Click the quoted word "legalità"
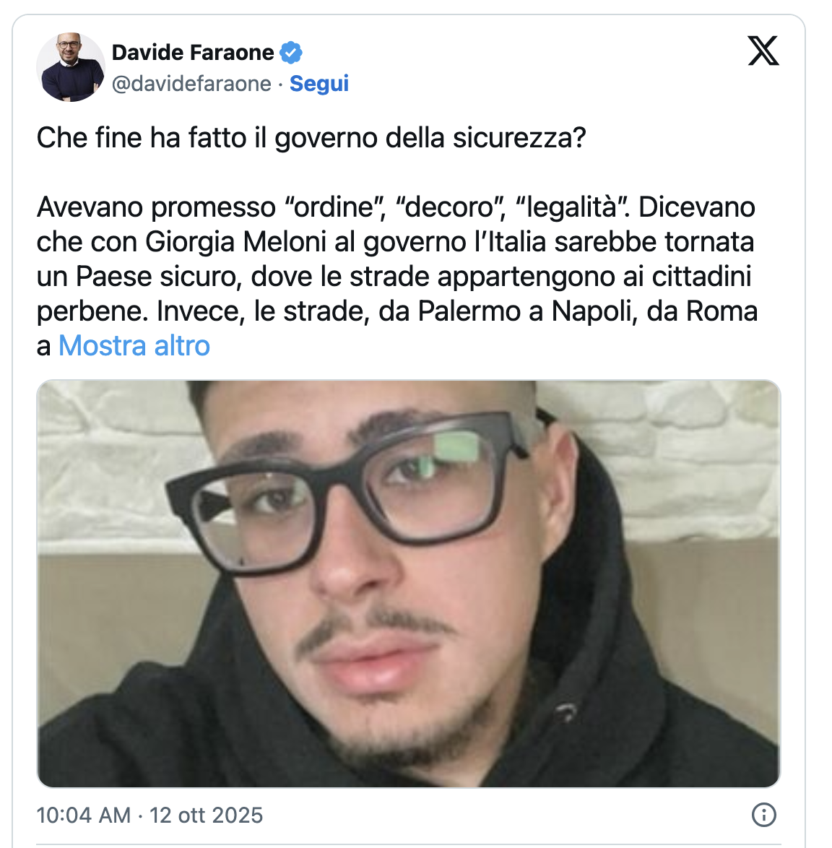This screenshot has width=832, height=848. click(x=572, y=207)
